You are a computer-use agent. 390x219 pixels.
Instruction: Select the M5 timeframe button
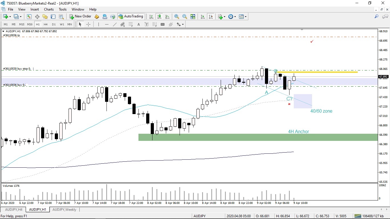(14, 25)
